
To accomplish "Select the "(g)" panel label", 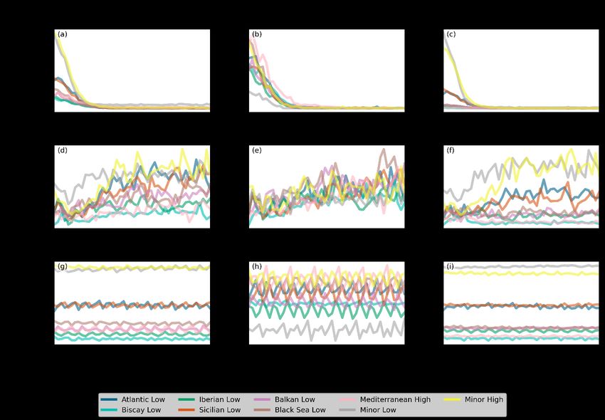I will (x=62, y=267).
